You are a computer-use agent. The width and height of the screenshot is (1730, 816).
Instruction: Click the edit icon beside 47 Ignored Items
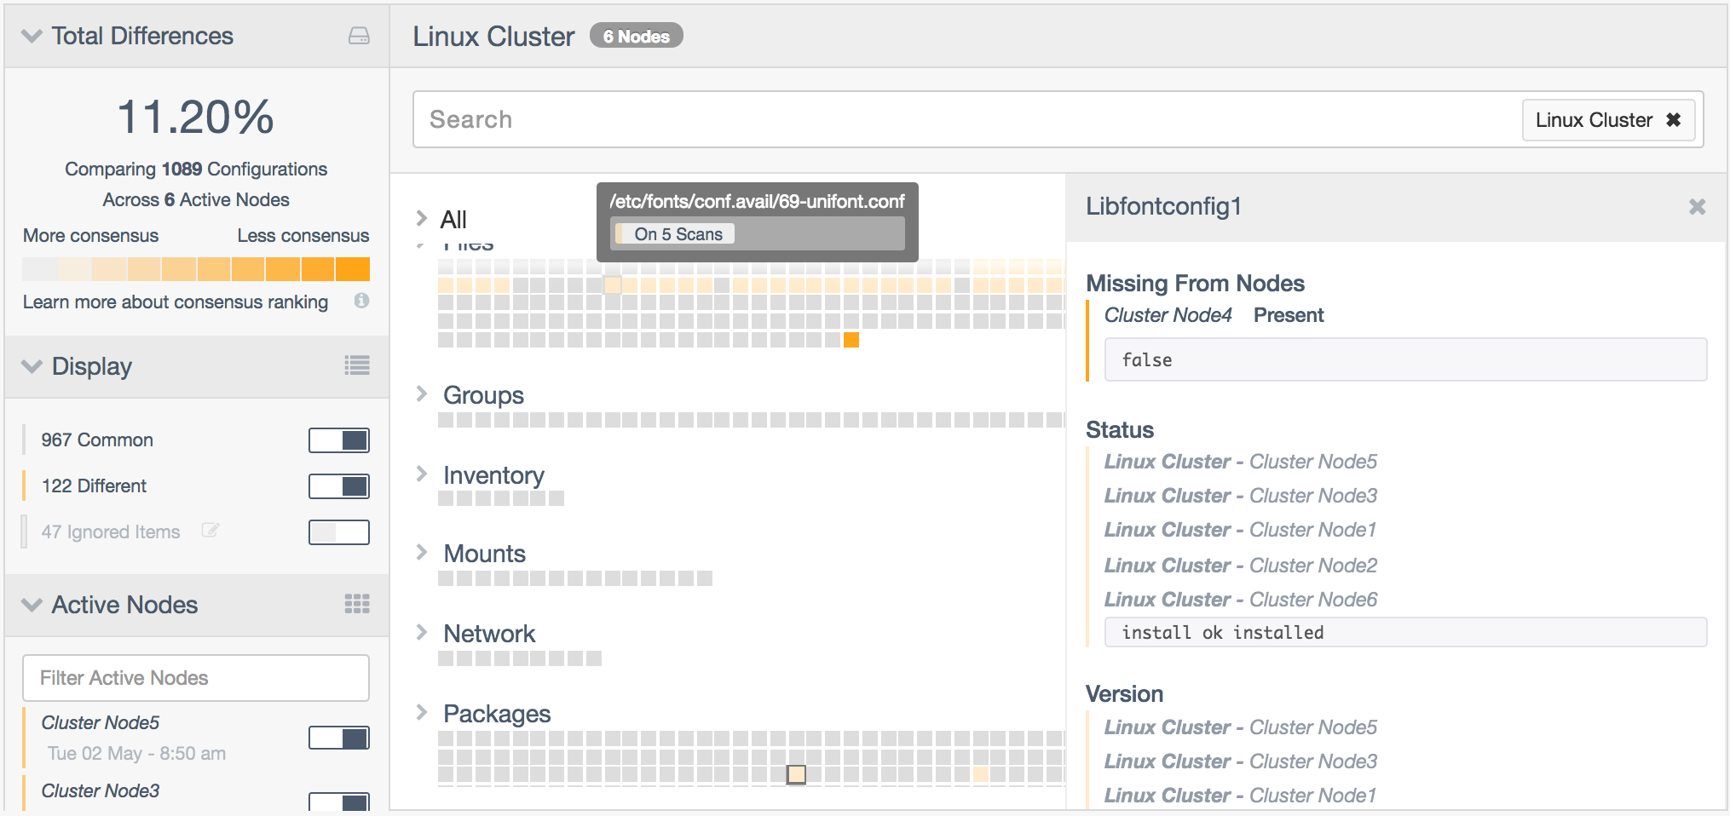(210, 531)
